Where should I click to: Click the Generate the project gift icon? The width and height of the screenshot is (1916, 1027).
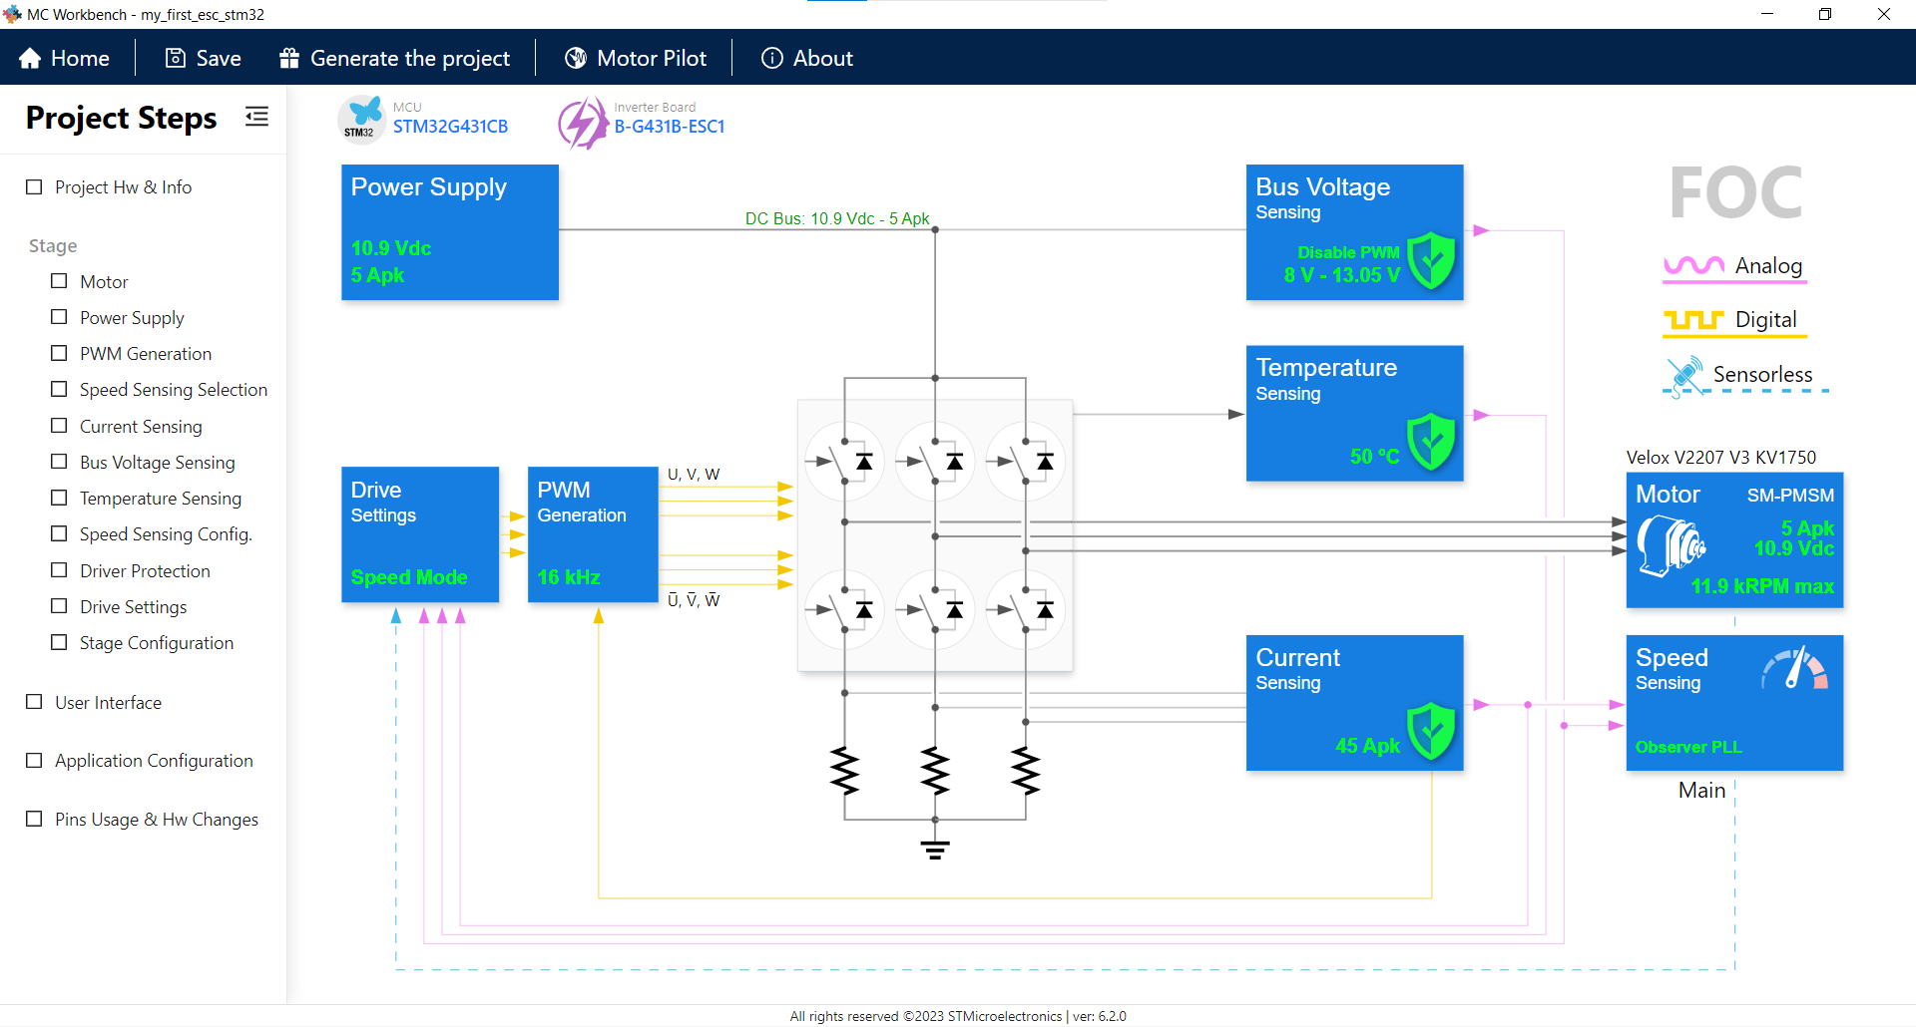[289, 59]
